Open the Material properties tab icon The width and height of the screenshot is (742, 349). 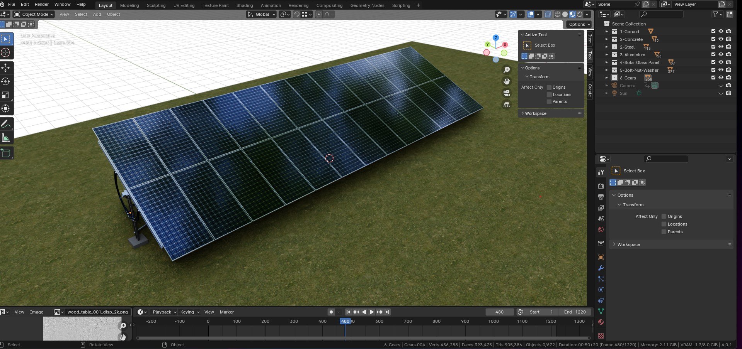click(x=601, y=322)
